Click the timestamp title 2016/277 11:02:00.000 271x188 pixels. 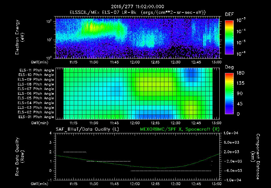137,7
